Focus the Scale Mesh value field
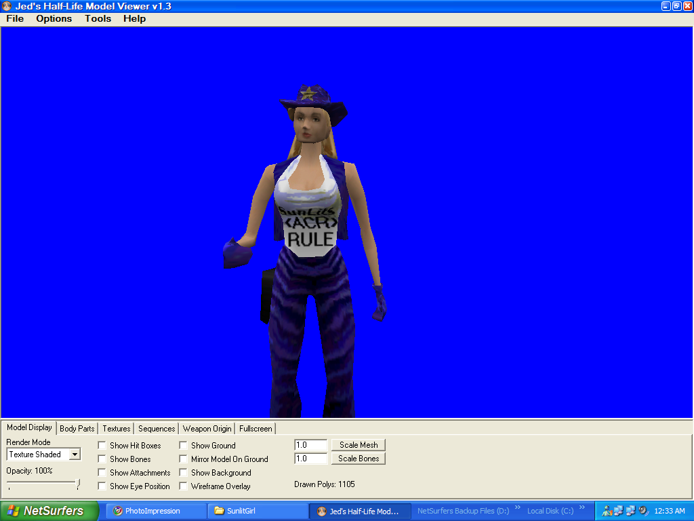This screenshot has width=694, height=521. click(x=310, y=445)
